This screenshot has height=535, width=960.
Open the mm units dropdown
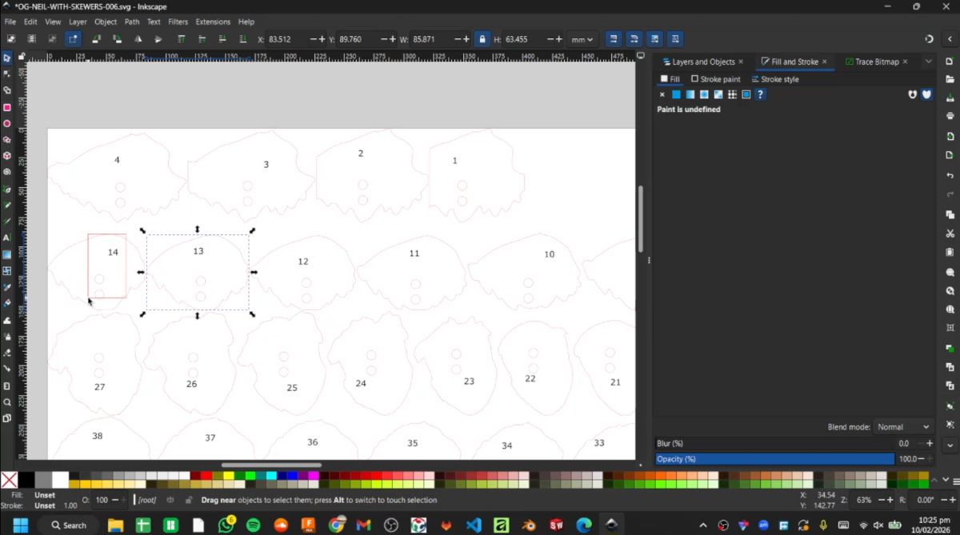pos(582,38)
